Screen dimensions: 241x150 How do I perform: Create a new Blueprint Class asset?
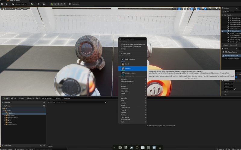133,59
